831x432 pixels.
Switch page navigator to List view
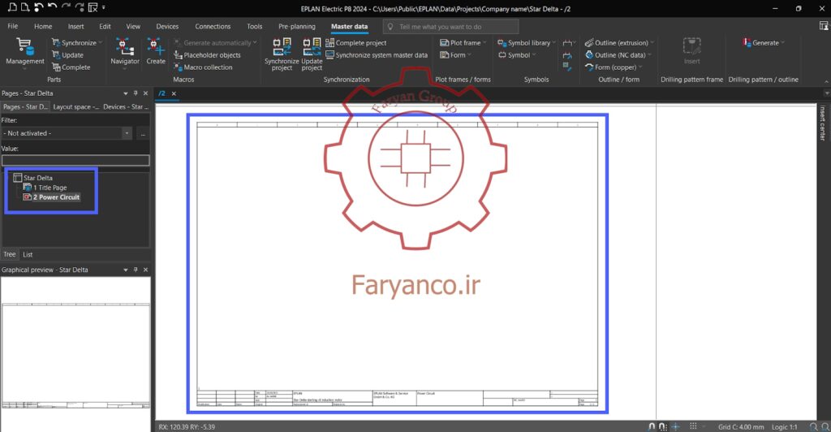click(x=28, y=255)
